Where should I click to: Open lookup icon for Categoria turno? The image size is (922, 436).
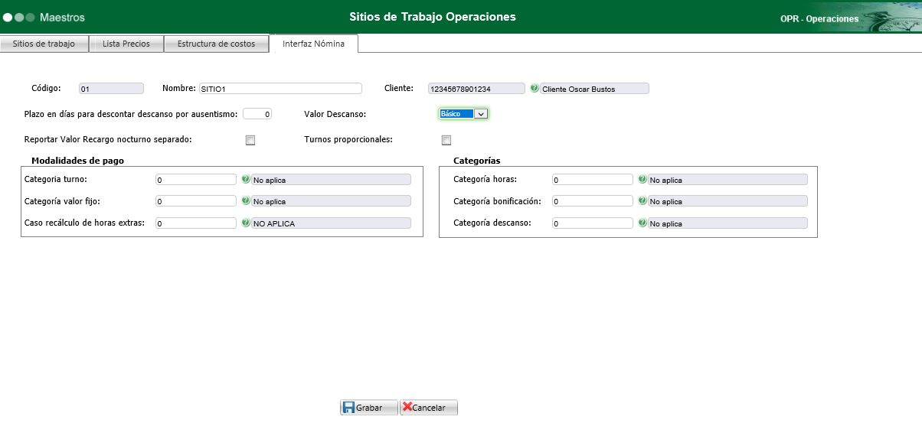tap(246, 180)
